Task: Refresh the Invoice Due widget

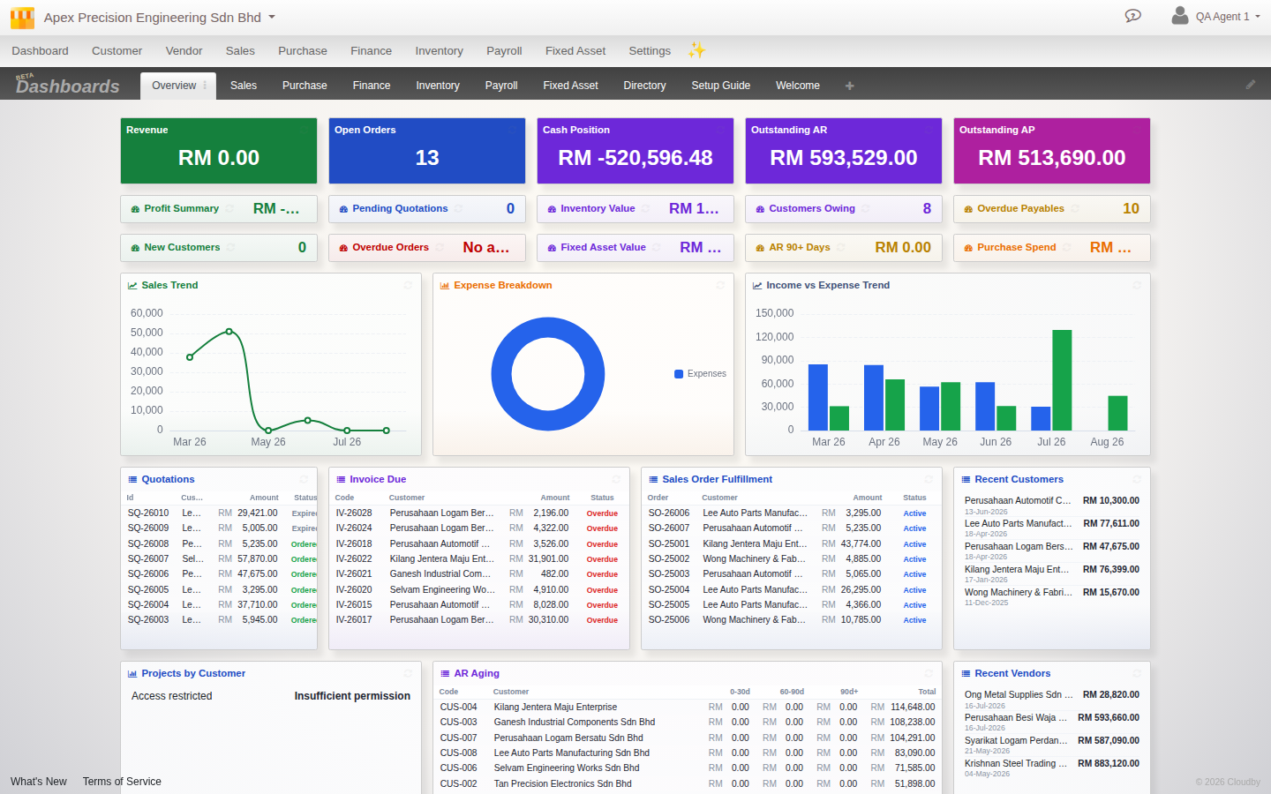Action: (x=616, y=479)
